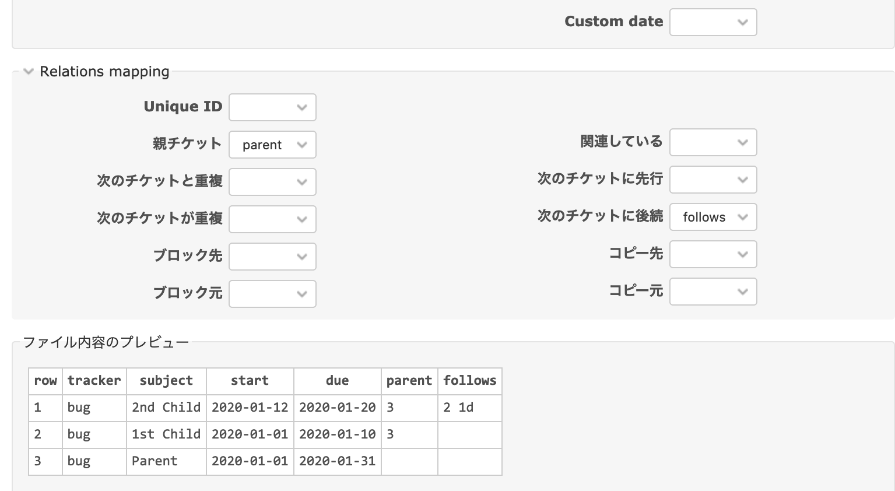The image size is (895, 491).
Task: Open the 次のチケットに後続 dropdown set to follows
Action: pos(713,217)
